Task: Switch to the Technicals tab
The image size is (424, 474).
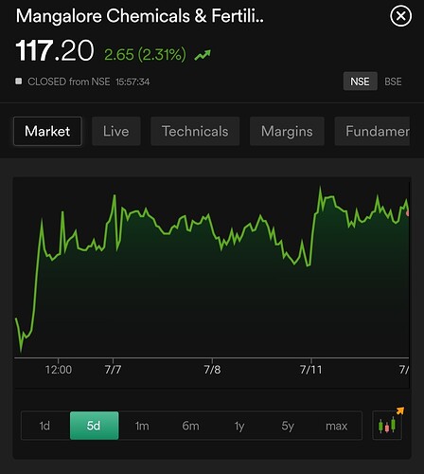Action: click(x=195, y=131)
